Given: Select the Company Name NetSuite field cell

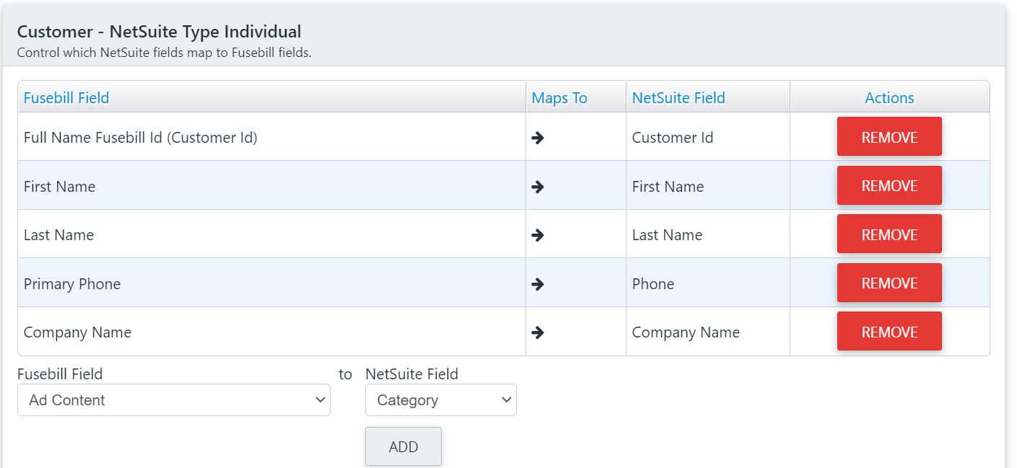Looking at the screenshot, I should [x=708, y=332].
